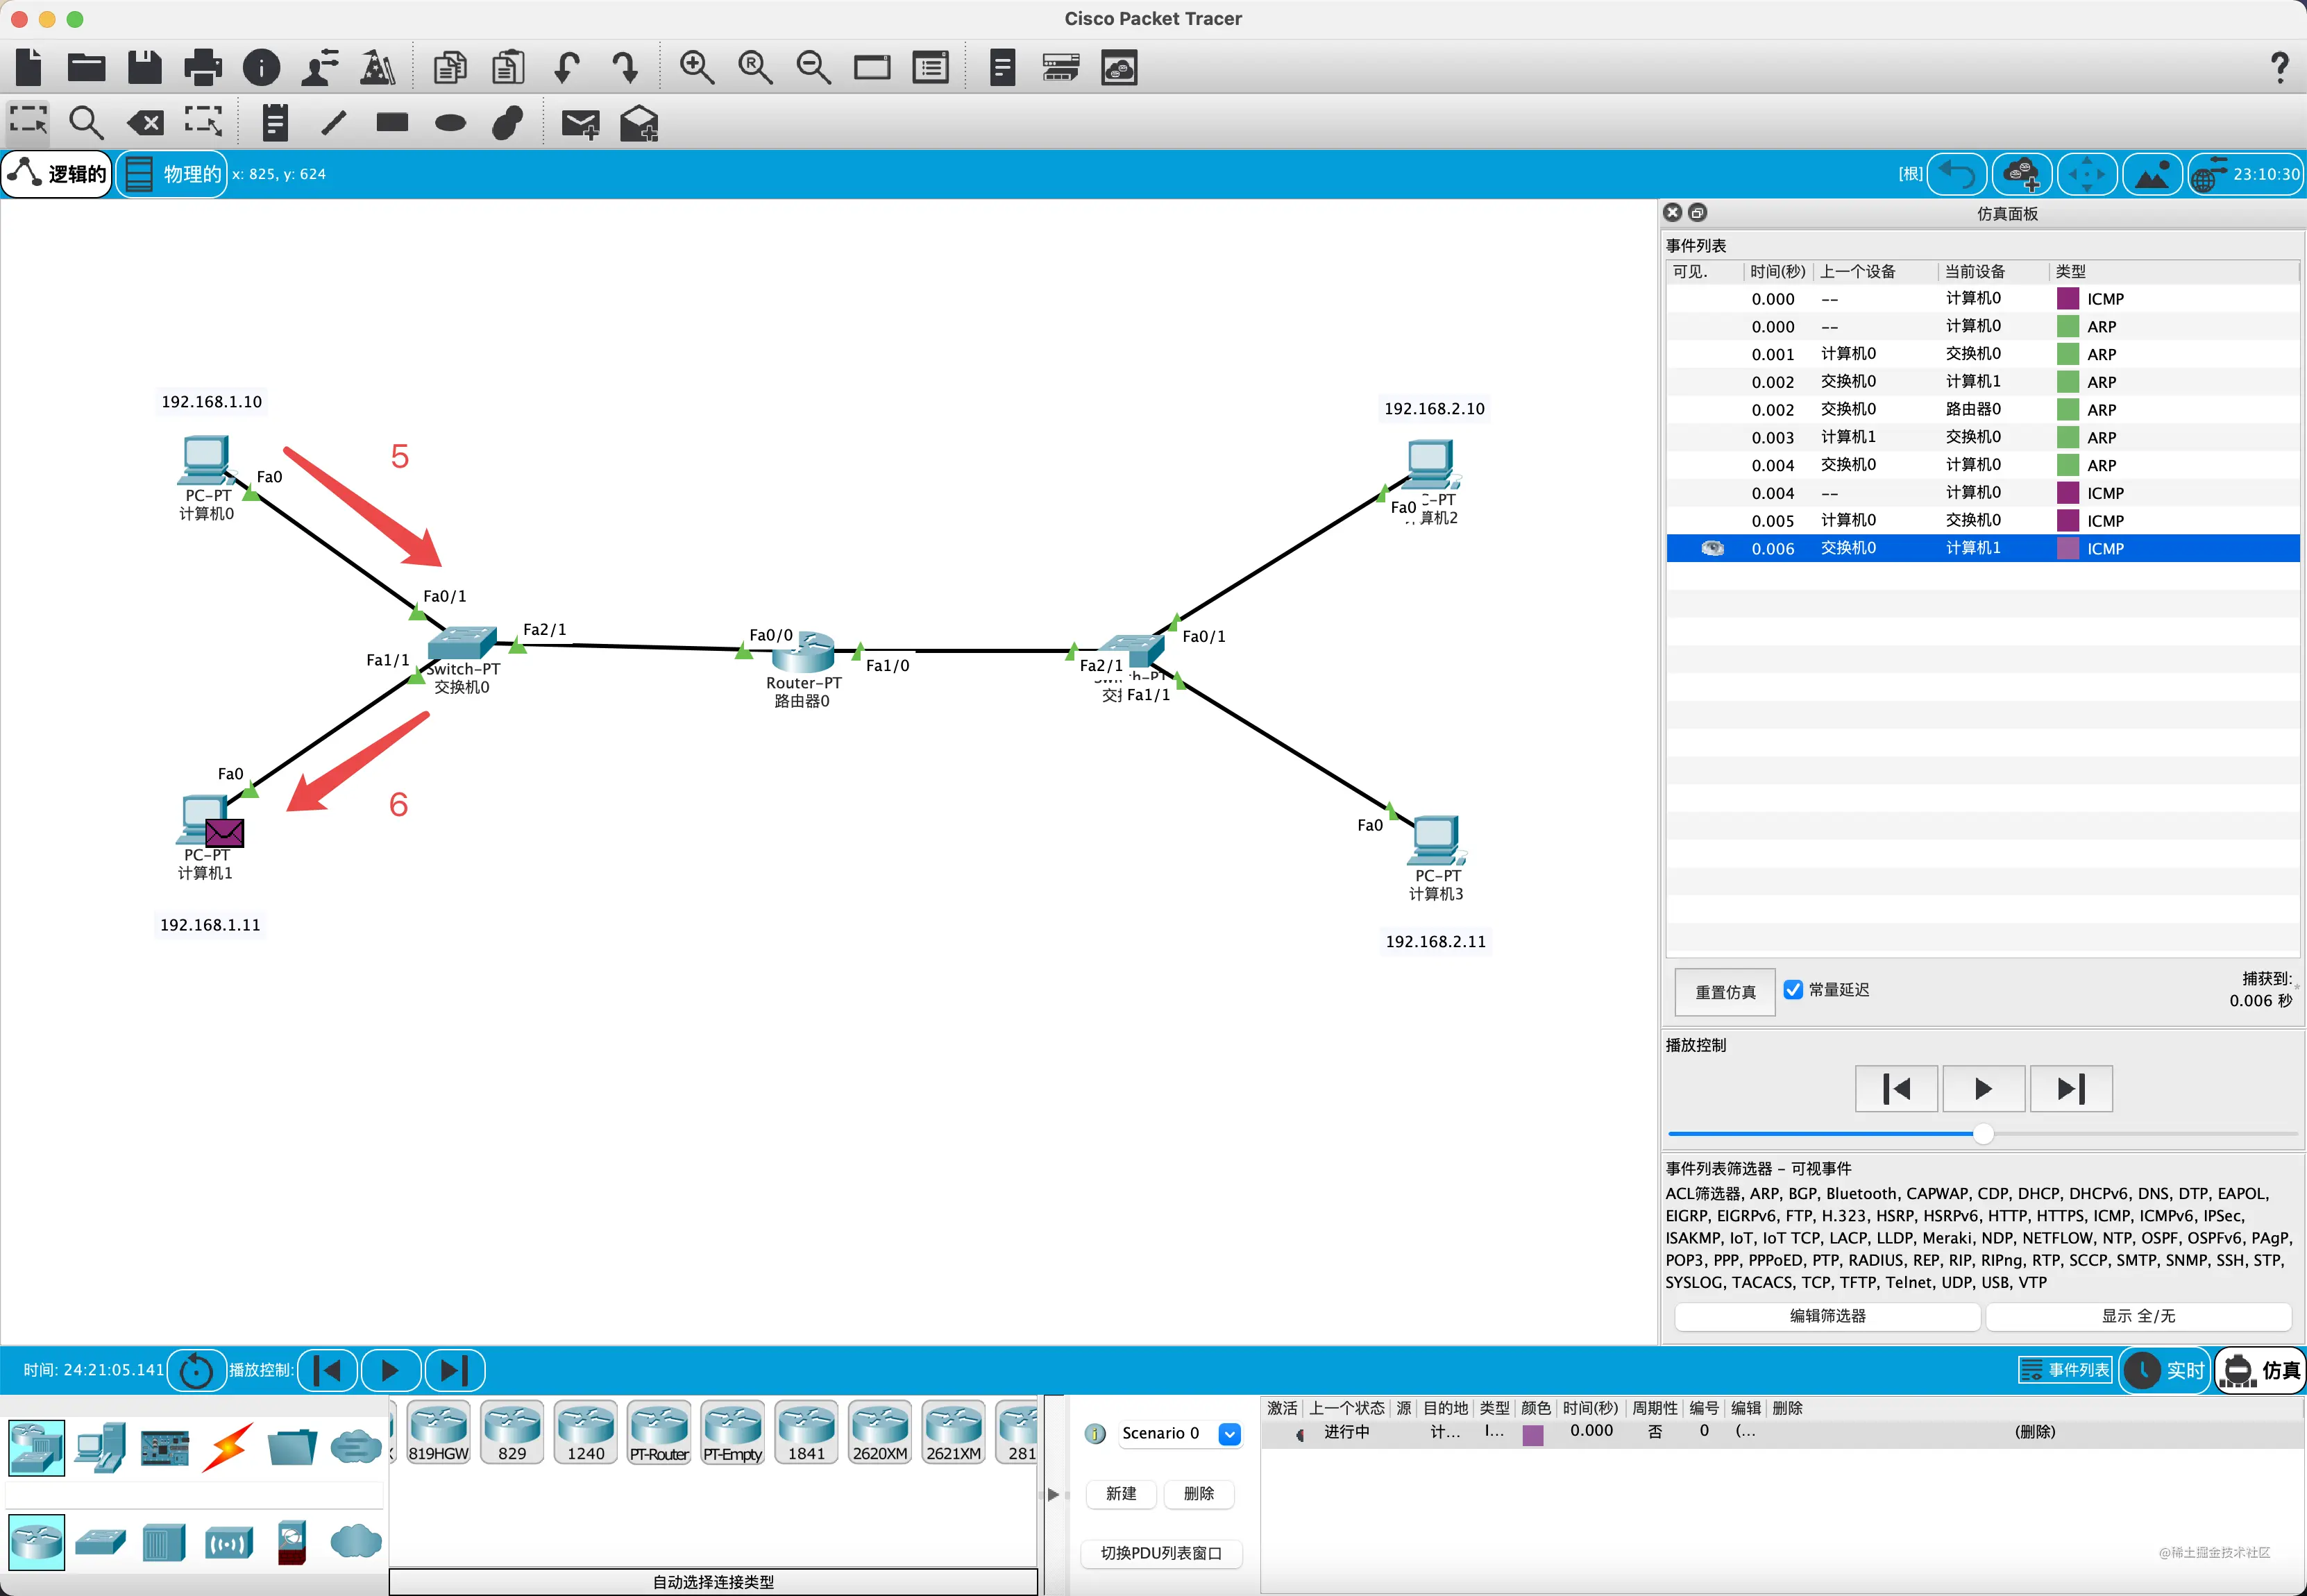
Task: Switch to 逻辑的 workspace tab
Action: click(57, 174)
